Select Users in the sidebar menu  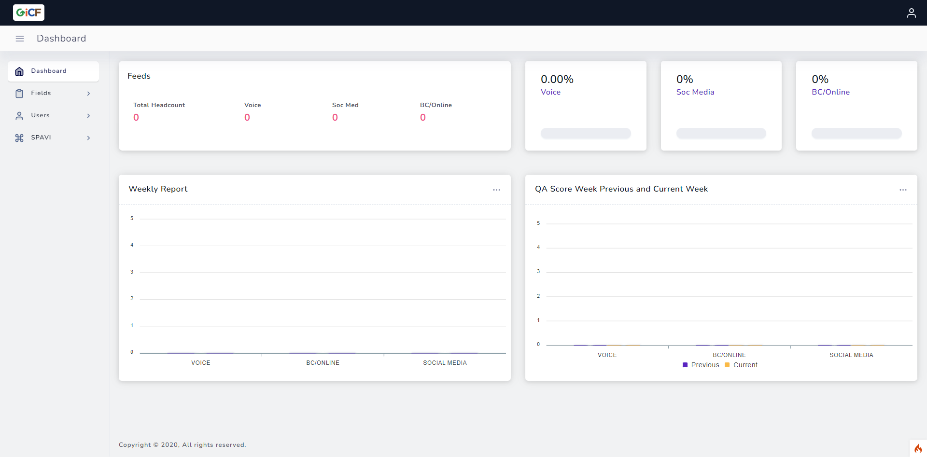point(40,115)
